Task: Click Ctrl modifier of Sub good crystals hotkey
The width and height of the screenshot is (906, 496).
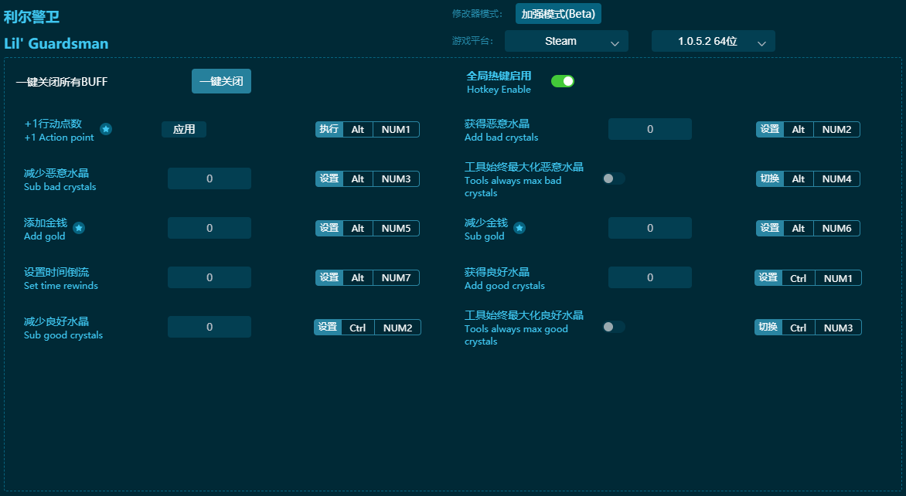Action: 358,328
